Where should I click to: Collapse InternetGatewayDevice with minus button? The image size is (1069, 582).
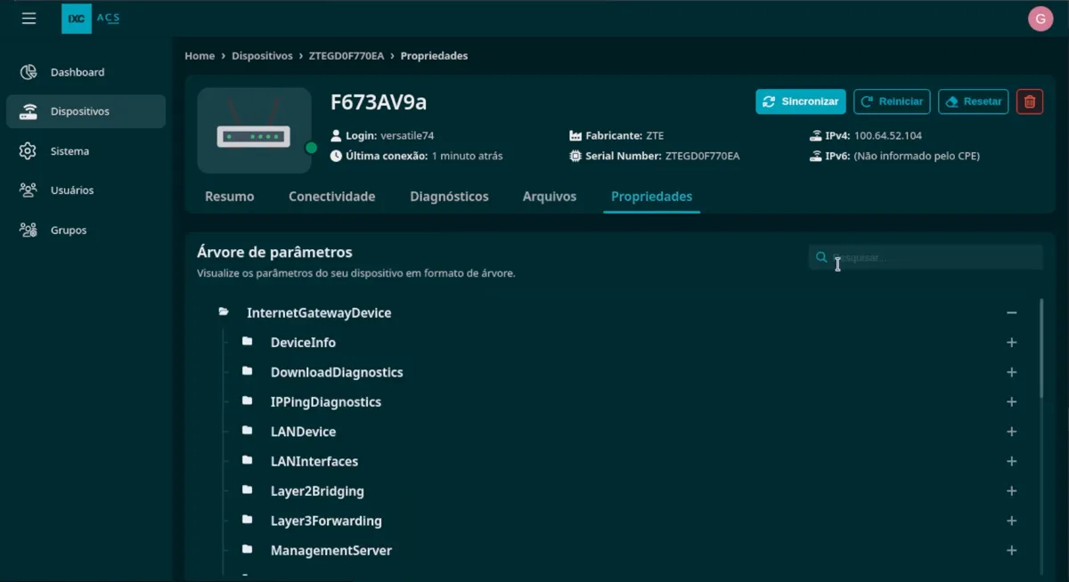[1011, 313]
